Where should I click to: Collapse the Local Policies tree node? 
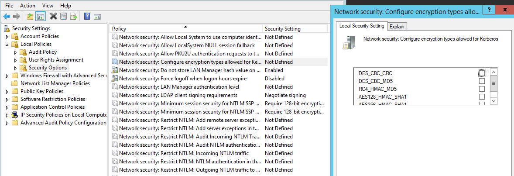(7, 44)
